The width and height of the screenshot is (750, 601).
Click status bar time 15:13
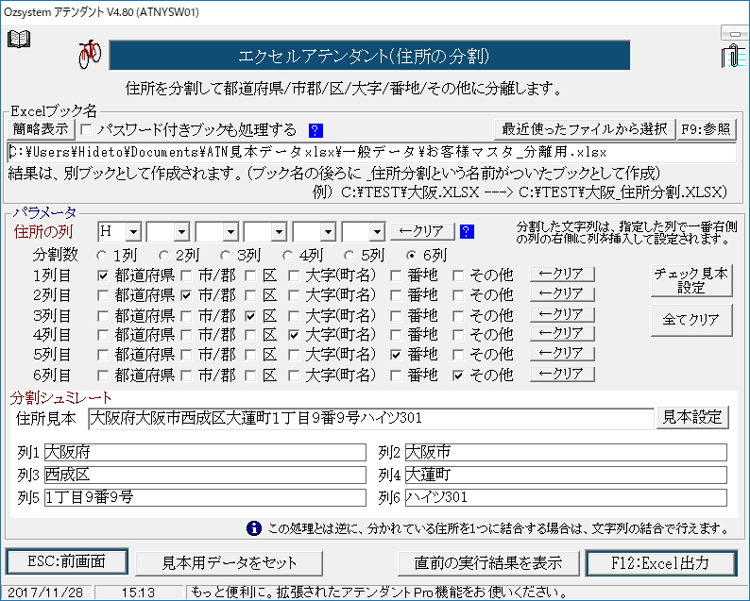(x=138, y=593)
